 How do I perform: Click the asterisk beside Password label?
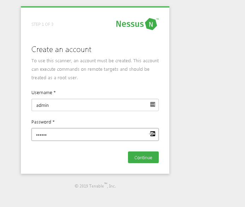tap(54, 122)
